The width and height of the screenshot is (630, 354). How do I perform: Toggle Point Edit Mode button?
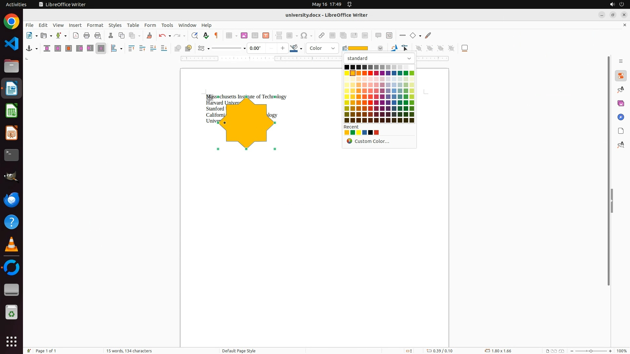click(405, 48)
